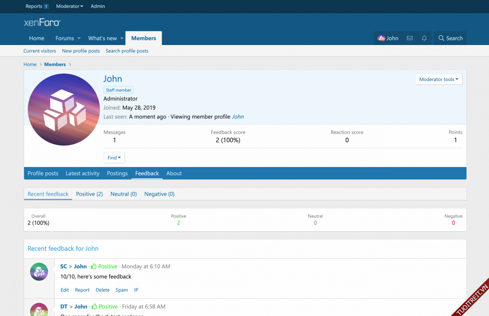489x316 pixels.
Task: Open the alerts bell icon
Action: tap(424, 38)
